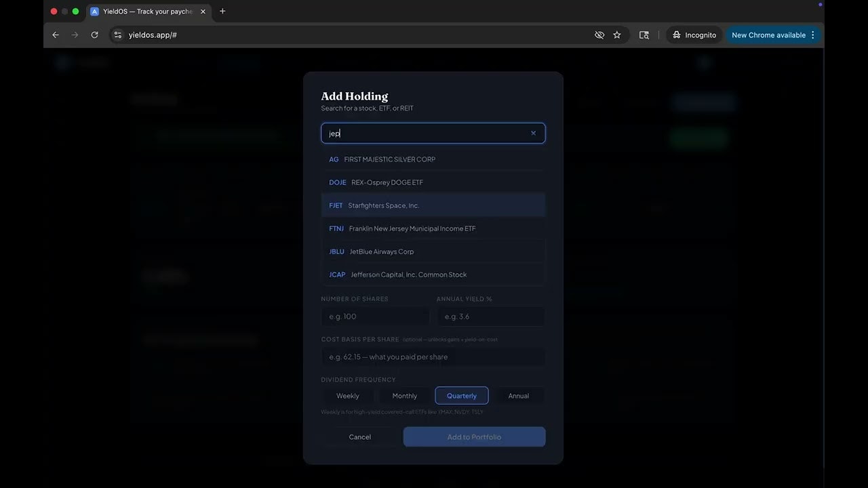This screenshot has width=868, height=488.
Task: Set dividend frequency to Weekly
Action: (348, 396)
